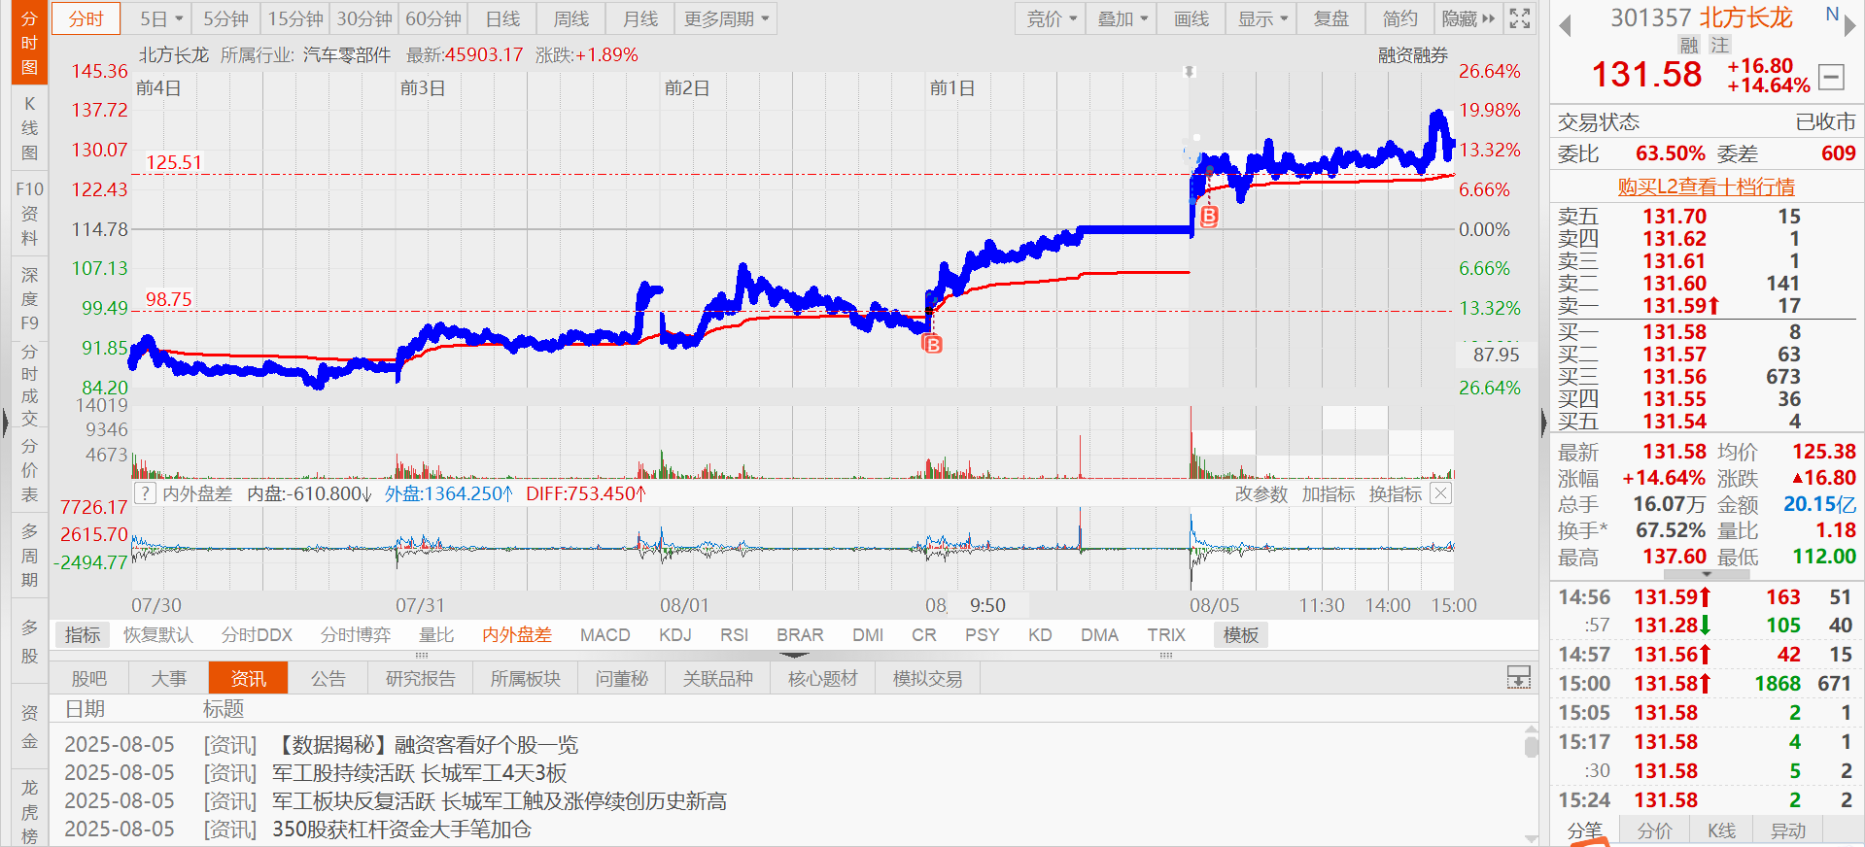Image resolution: width=1865 pixels, height=847 pixels.
Task: Switch to 异动 tab in trade list
Action: (1787, 830)
